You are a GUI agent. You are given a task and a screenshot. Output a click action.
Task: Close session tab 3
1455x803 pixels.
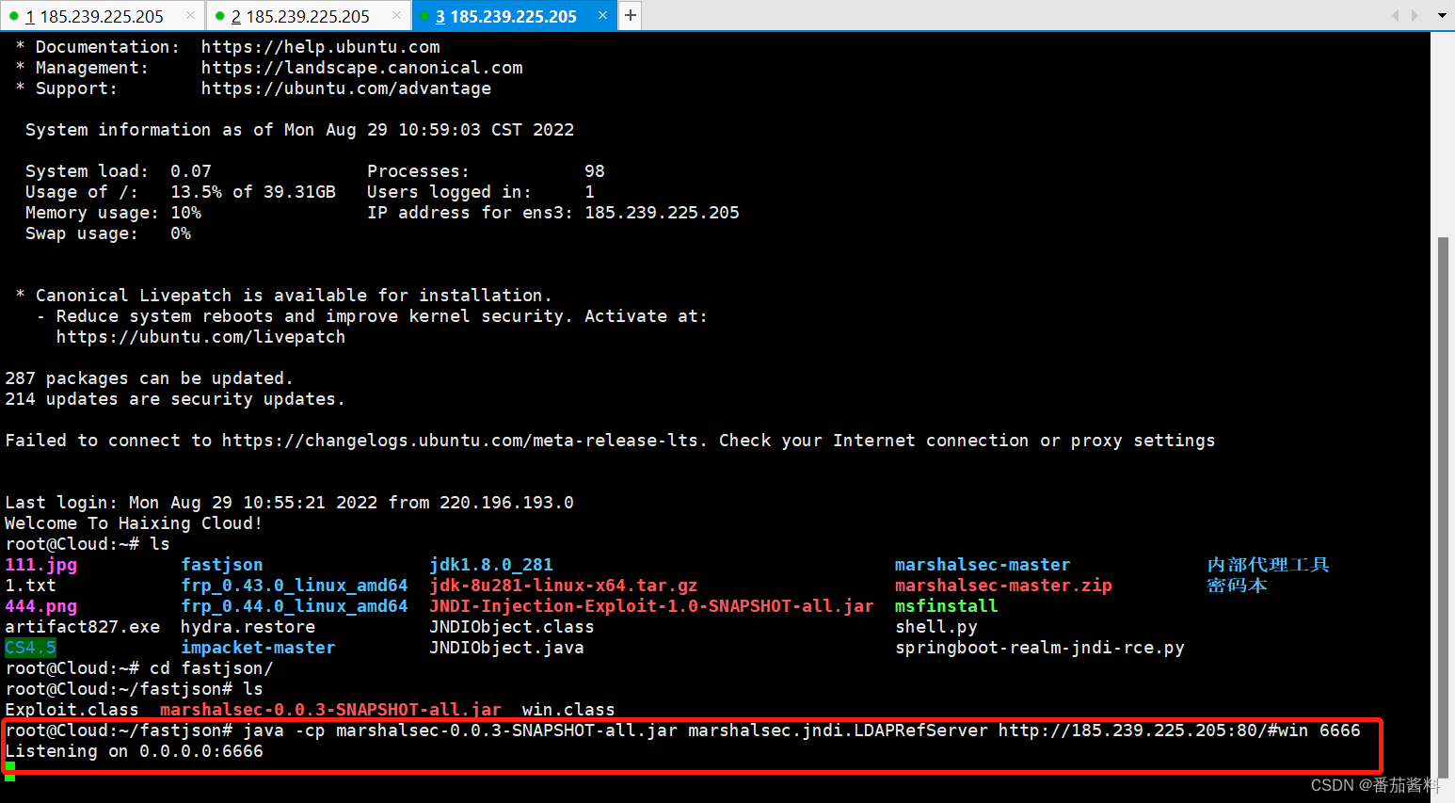tap(603, 15)
